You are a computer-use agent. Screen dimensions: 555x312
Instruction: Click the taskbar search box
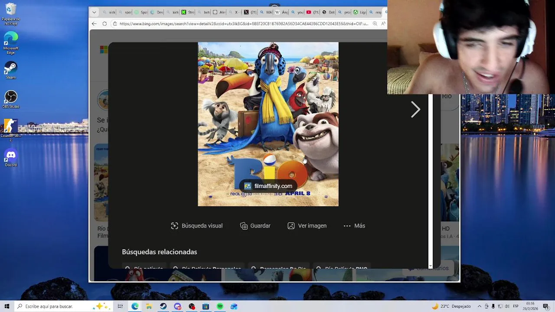(63, 306)
